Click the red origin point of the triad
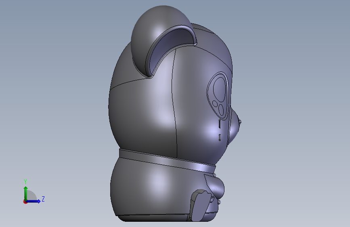 [25, 202]
